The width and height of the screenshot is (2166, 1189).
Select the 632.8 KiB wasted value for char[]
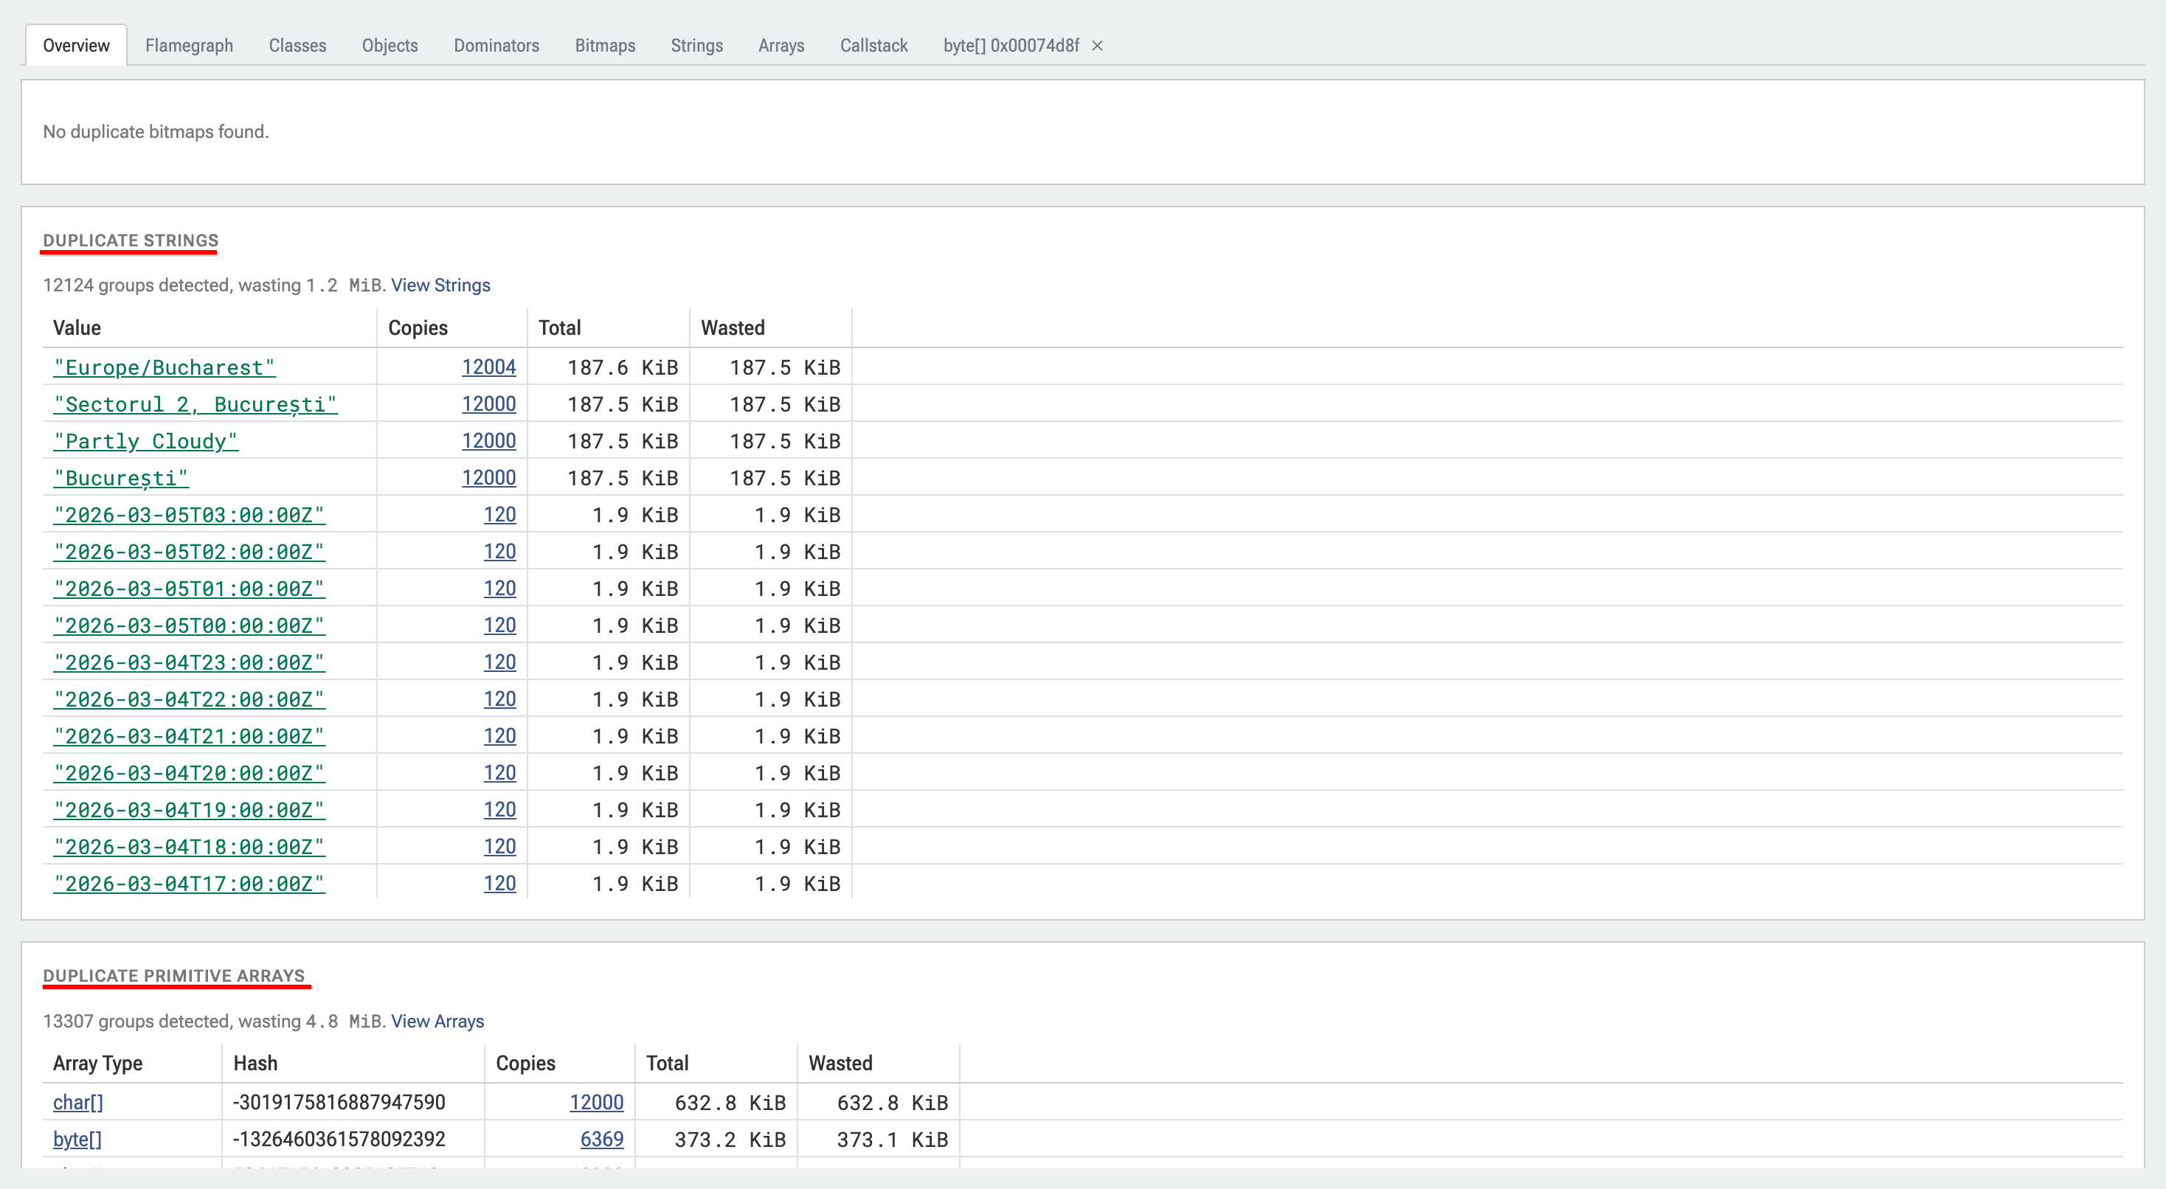tap(893, 1103)
